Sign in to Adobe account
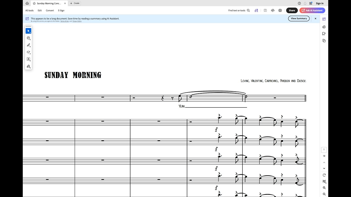This screenshot has height=197, width=351. [x=320, y=3]
